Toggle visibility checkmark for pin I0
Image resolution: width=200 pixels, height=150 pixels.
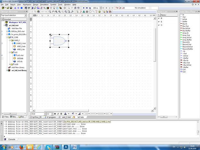(159, 19)
